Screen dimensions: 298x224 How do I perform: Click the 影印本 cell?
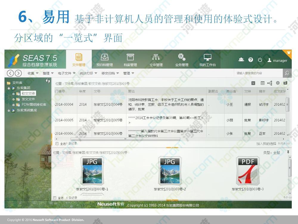click(x=264, y=120)
